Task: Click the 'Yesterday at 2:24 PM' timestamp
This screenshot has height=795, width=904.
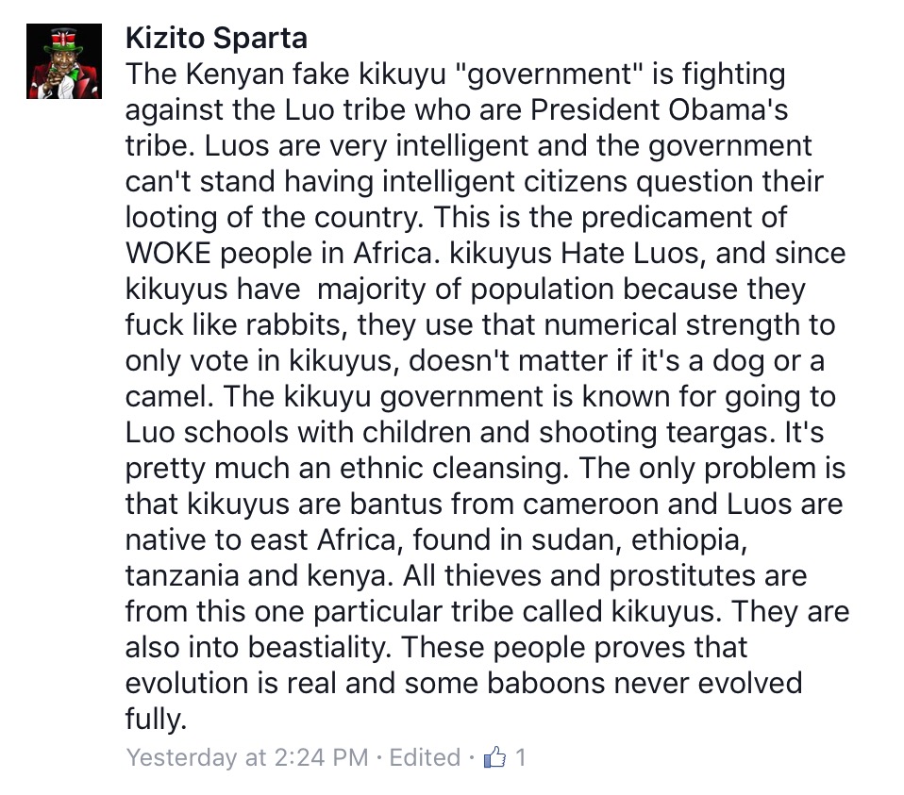Action: click(x=247, y=757)
